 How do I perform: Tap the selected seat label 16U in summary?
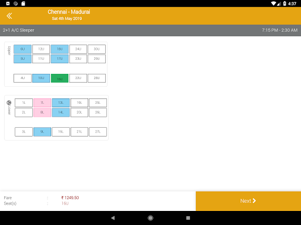tap(65, 203)
